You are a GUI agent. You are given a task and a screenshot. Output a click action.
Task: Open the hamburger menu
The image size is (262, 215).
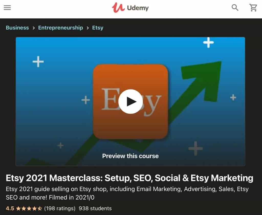[7, 8]
